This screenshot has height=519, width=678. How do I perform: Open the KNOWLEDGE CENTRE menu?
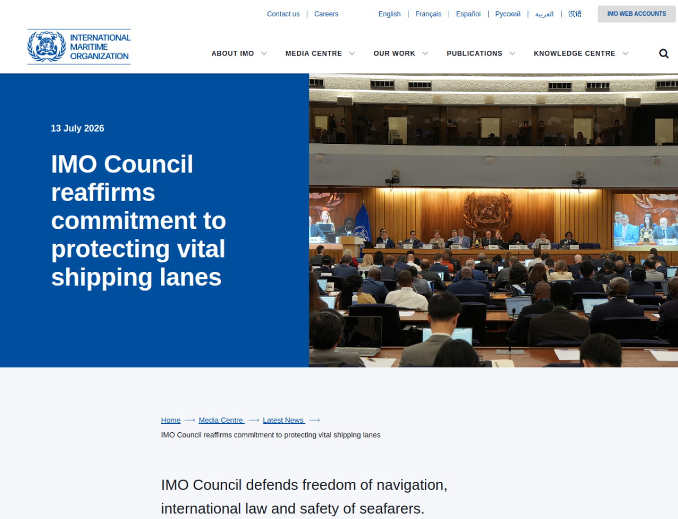click(x=574, y=53)
